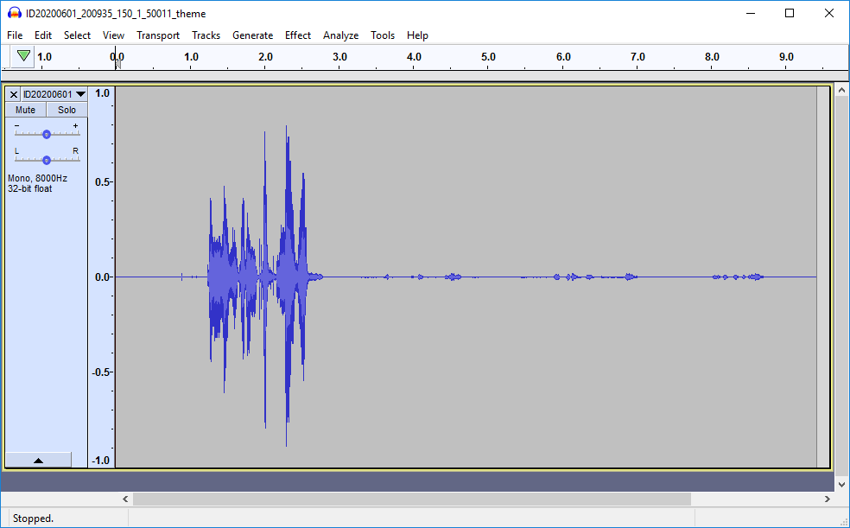Image resolution: width=850 pixels, height=528 pixels.
Task: Click the timeline ruler at 5.0 seconds
Action: 488,57
